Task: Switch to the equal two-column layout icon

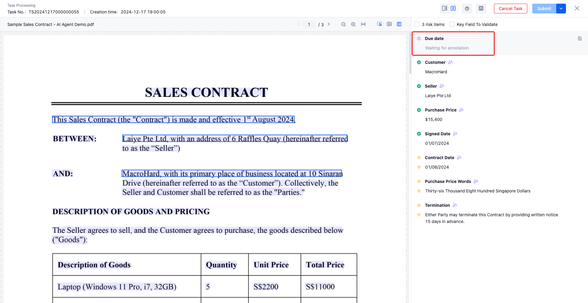Action: [453, 9]
